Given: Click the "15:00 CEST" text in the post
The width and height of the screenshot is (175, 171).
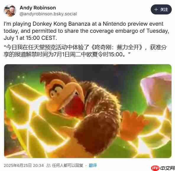Looking at the screenshot, I should 41,38.
